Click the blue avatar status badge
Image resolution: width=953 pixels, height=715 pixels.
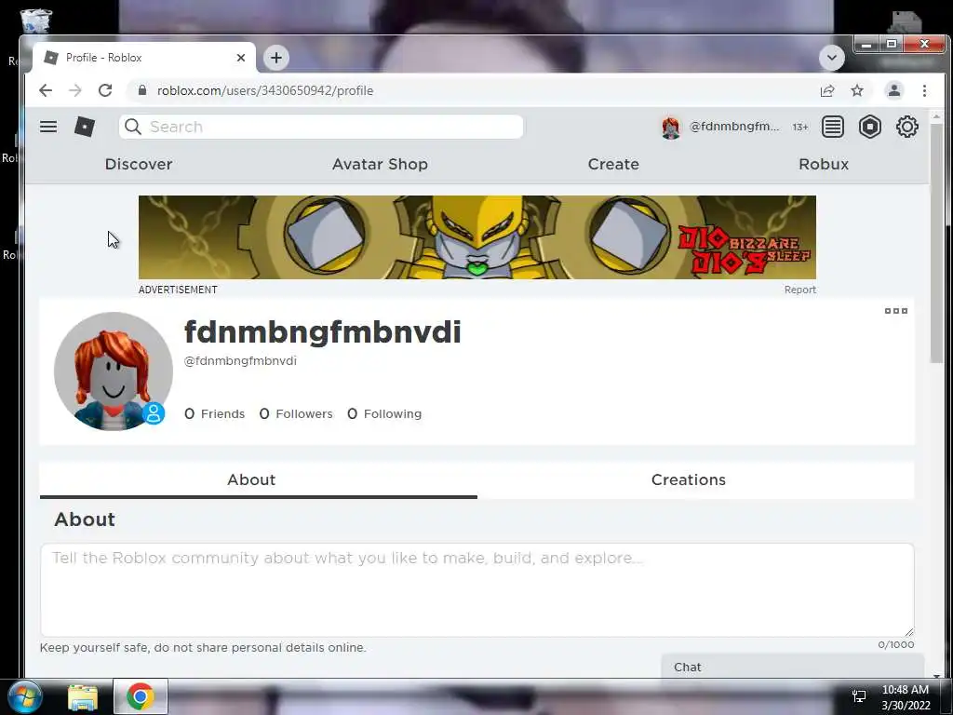point(154,413)
